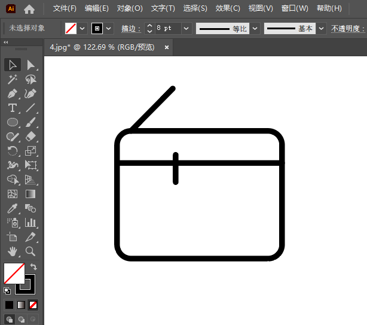Open the 窗口(W) menu

[x=295, y=8]
